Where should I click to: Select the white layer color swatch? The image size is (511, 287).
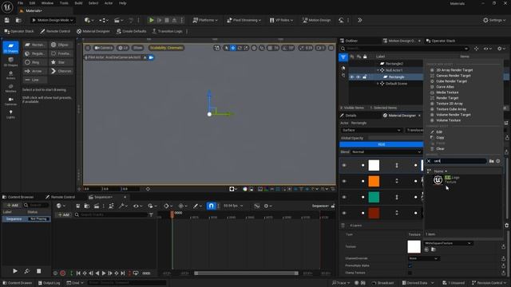pos(374,165)
